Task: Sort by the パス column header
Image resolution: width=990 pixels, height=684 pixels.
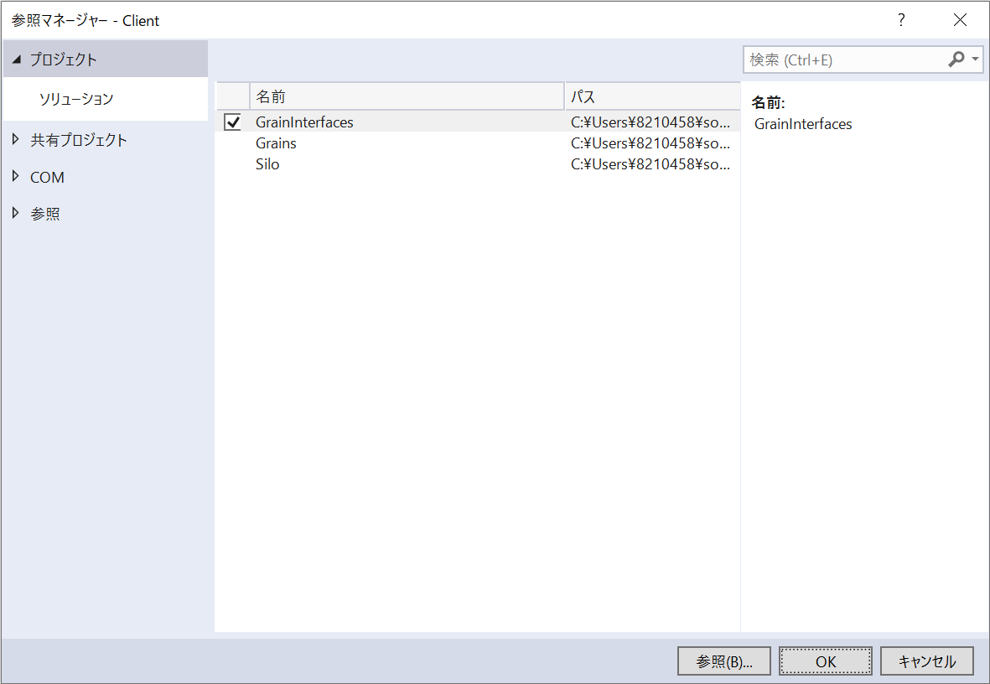Action: [652, 96]
